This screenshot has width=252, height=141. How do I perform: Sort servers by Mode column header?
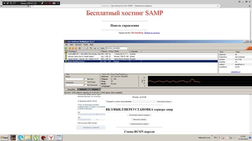(x=122, y=51)
